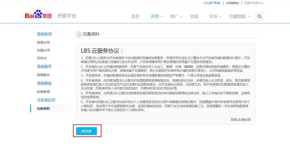The image size is (290, 149).
Task: Open the 文化遗产新编 link
Action: tap(212, 3)
